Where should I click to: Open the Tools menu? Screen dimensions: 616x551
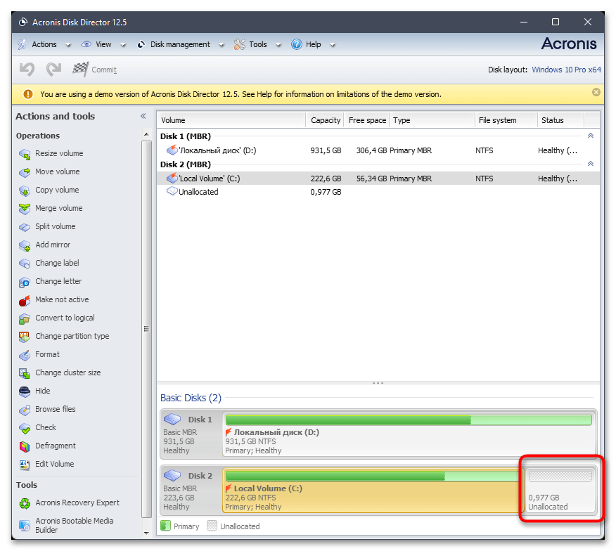[257, 44]
